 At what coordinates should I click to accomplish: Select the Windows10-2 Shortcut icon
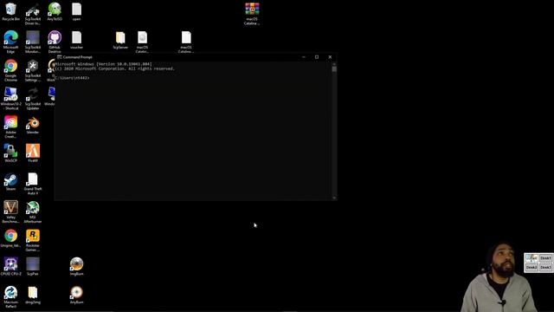10,99
